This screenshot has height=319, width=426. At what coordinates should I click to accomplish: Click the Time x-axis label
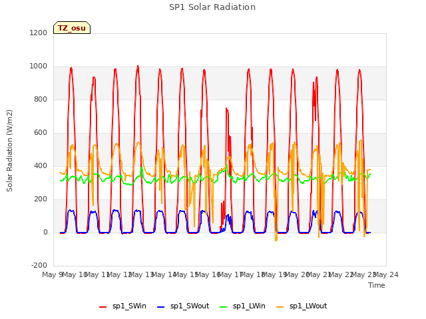[377, 285]
